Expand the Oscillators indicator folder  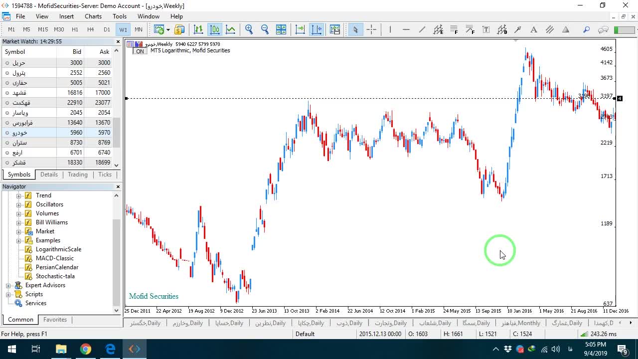19,204
